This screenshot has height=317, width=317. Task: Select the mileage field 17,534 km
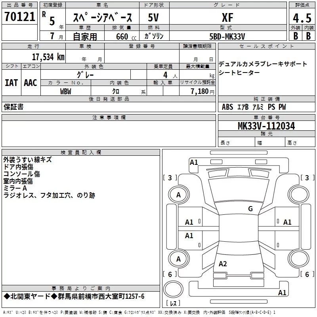point(48,57)
